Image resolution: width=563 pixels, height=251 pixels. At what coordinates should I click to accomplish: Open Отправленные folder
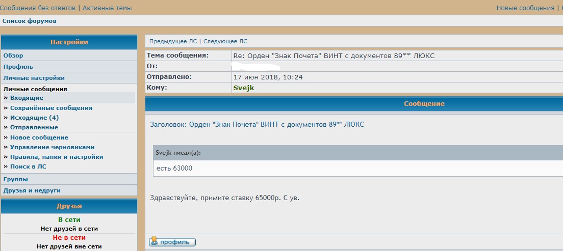[34, 127]
